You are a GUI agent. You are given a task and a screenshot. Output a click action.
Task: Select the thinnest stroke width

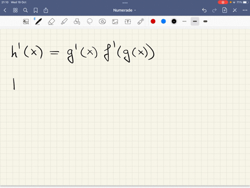coord(184,21)
